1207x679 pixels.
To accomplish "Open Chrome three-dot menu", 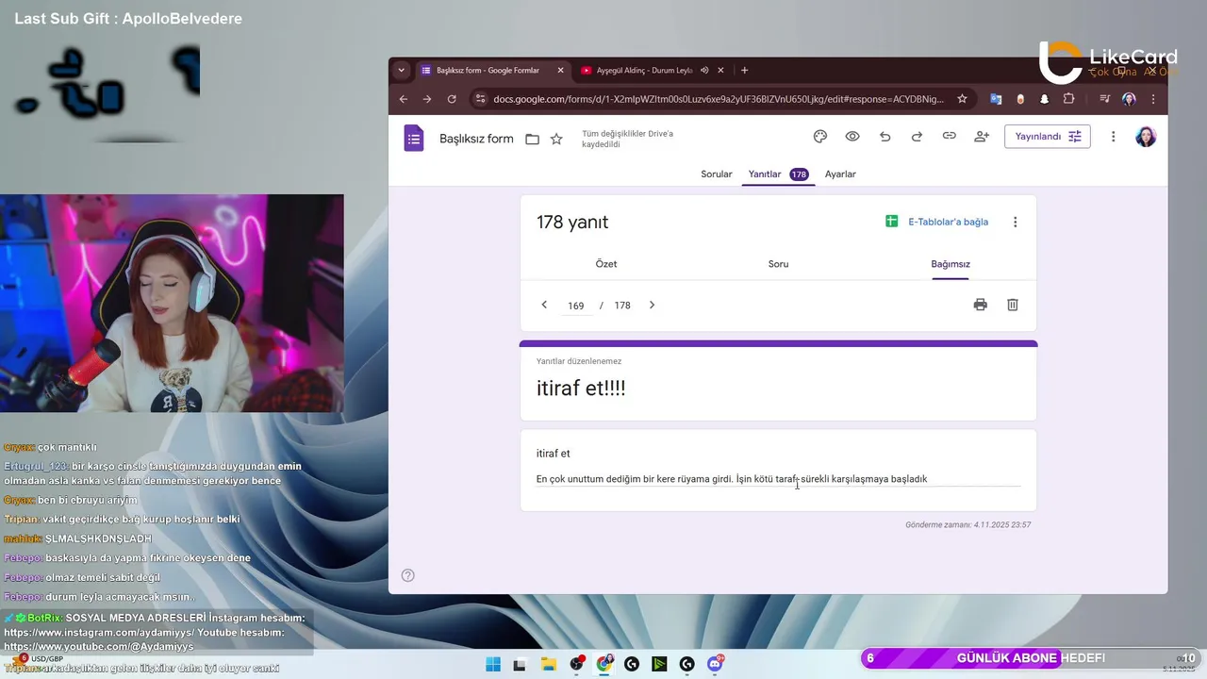I will coord(1152,99).
